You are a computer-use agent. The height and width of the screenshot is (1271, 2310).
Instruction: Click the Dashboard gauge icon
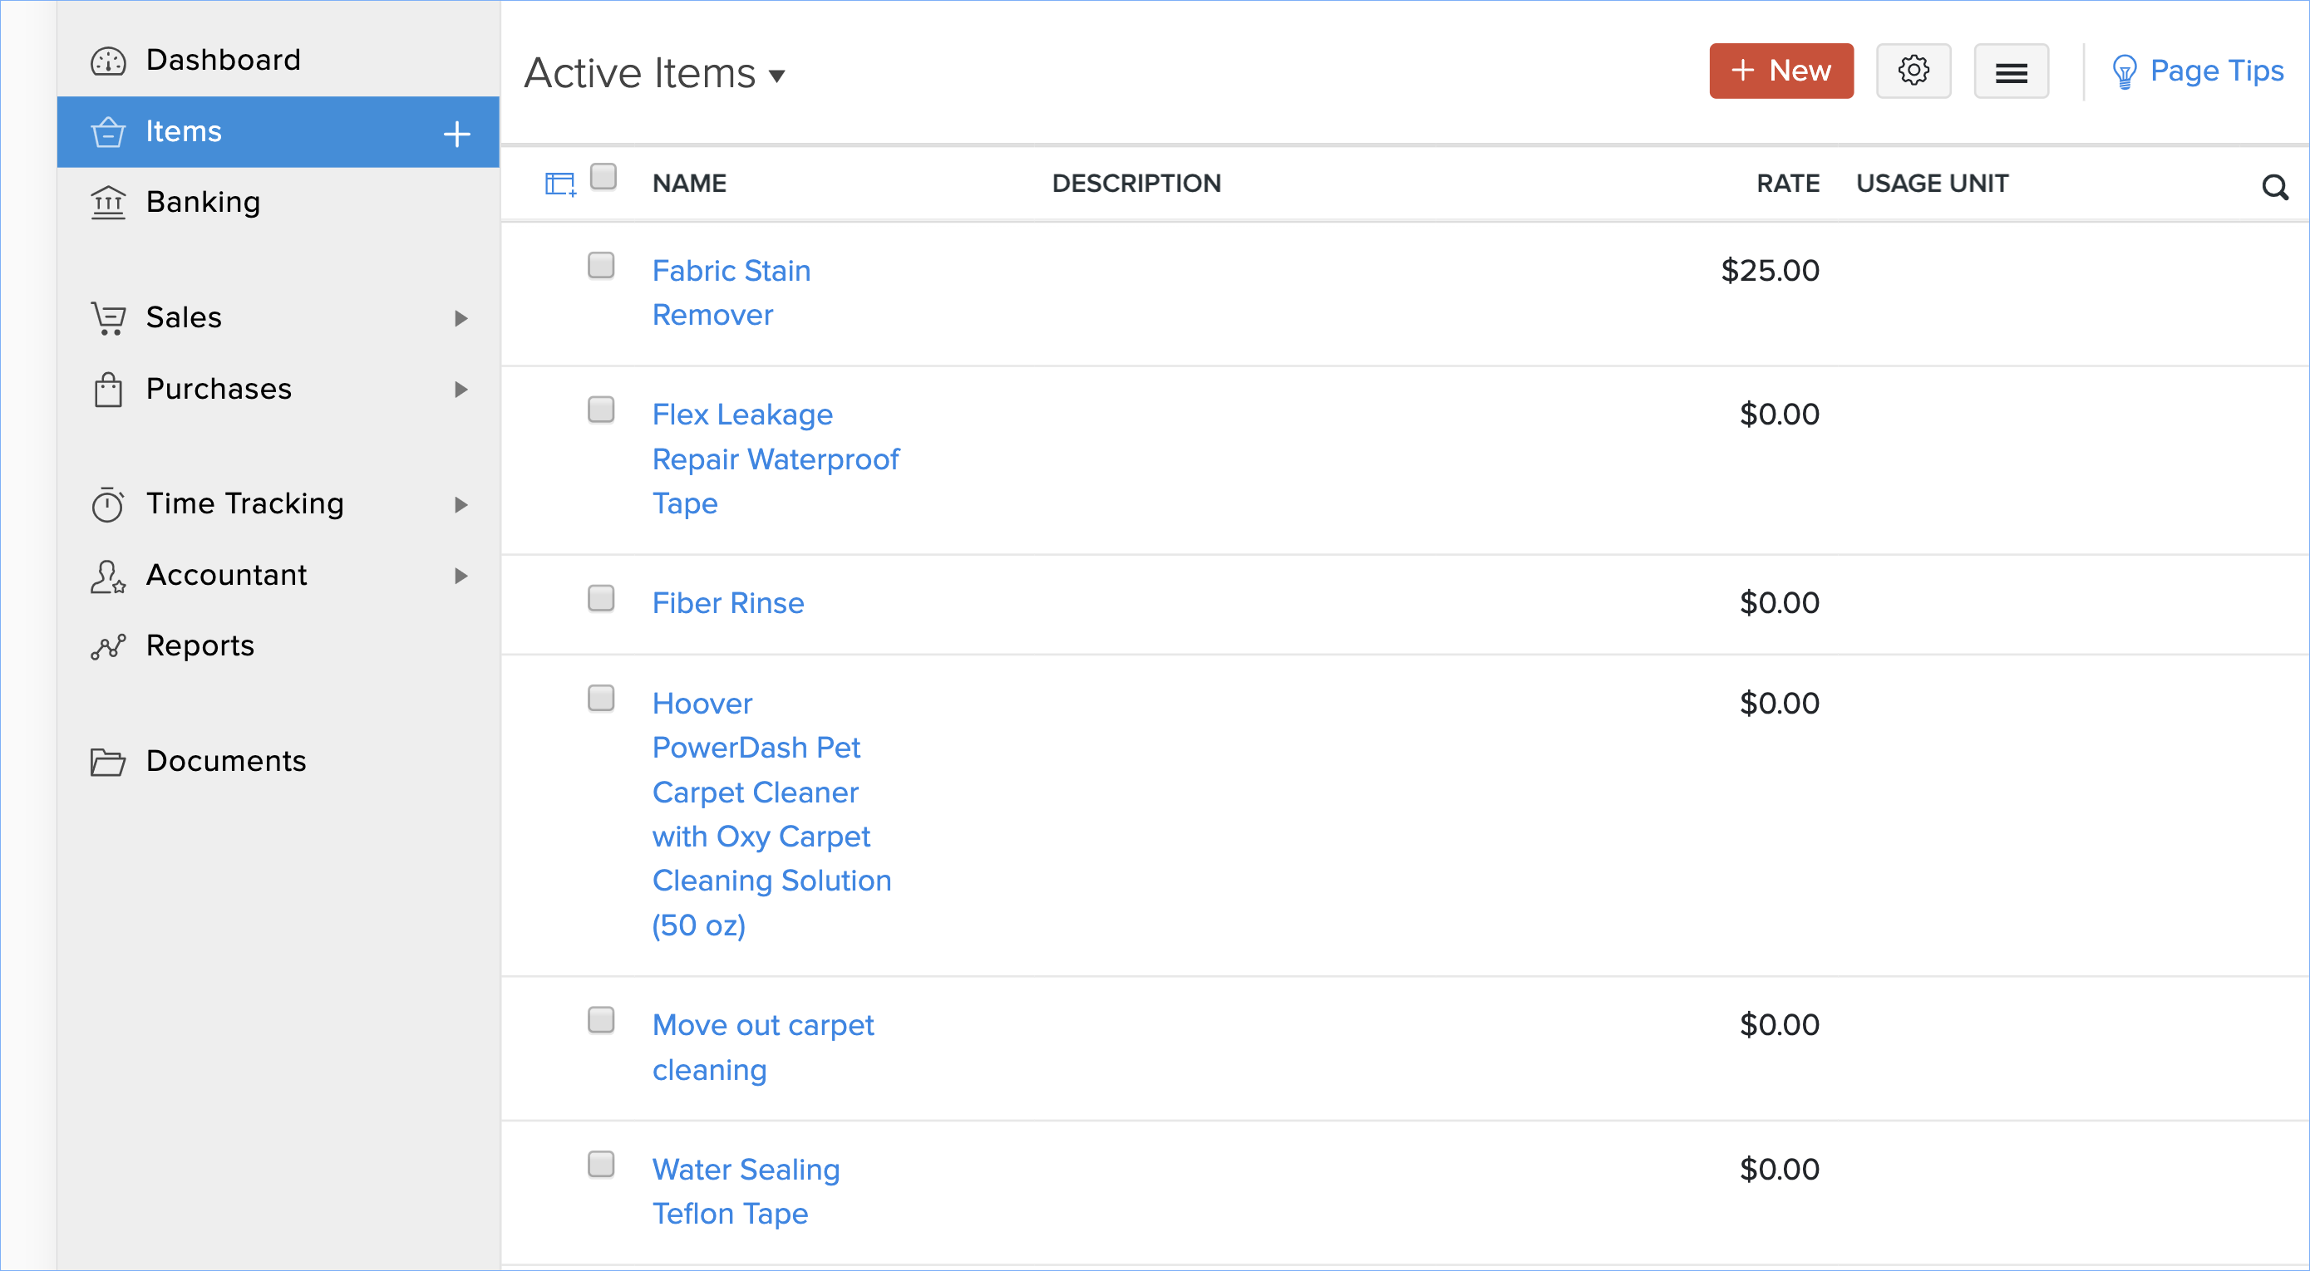click(109, 61)
